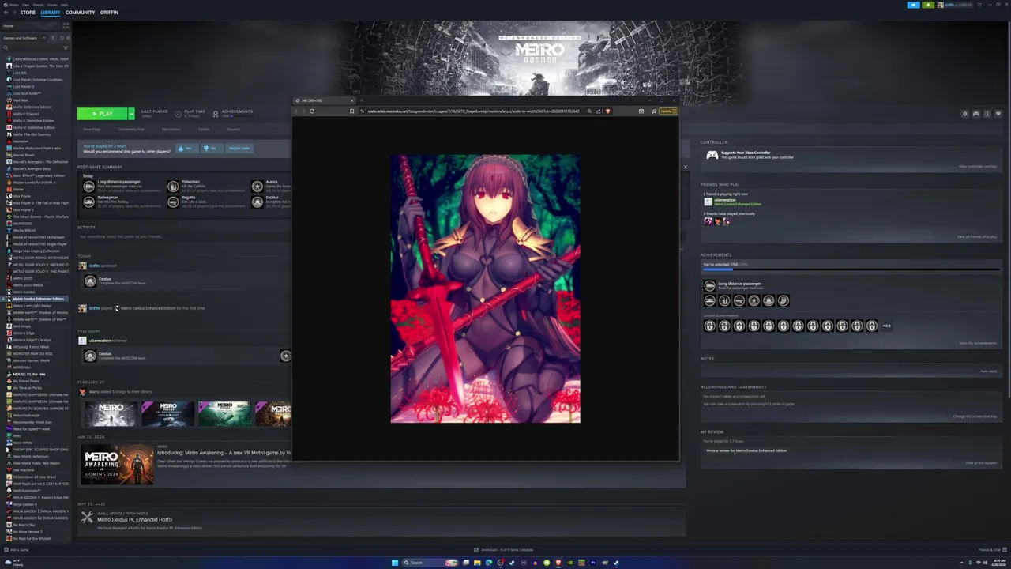Go forward using the Steam forward arrow
This screenshot has height=569, width=1011.
tap(13, 13)
